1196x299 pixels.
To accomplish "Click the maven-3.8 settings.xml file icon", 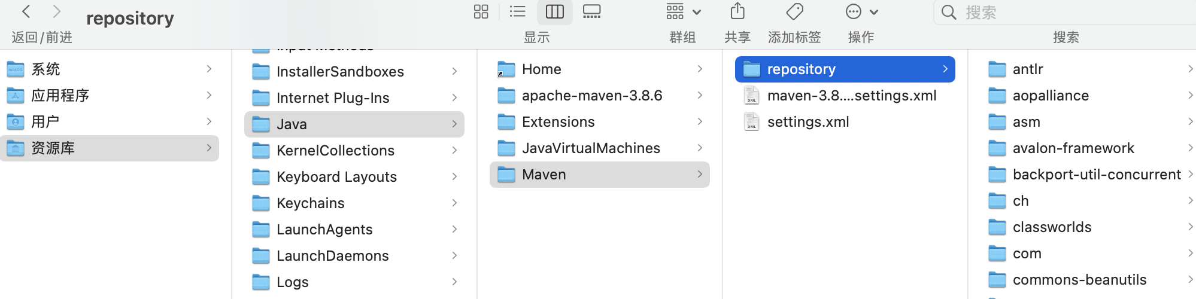I will pos(751,96).
